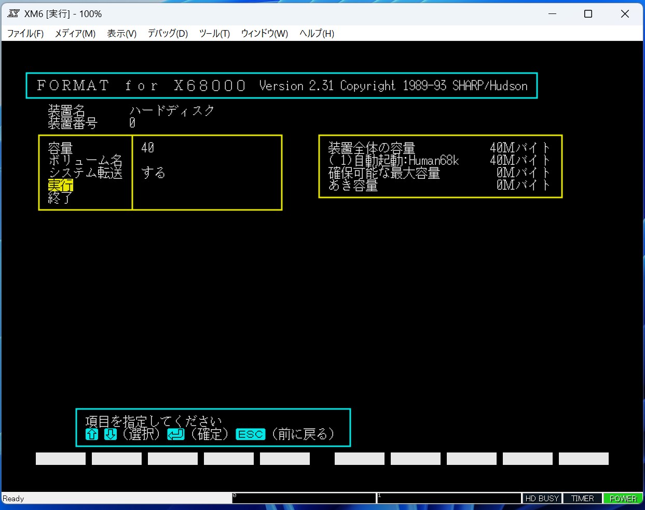645x510 pixels.
Task: Click the 装置名 label
Action: pos(66,110)
